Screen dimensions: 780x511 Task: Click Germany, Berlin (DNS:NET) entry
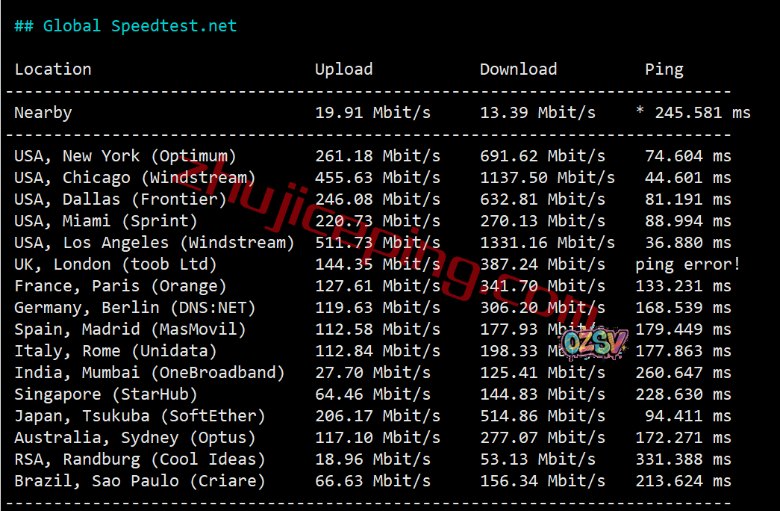point(135,308)
